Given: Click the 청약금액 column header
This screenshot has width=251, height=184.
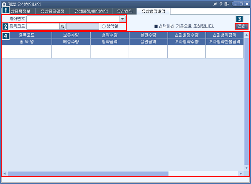Looking at the screenshot, I should coord(110,42).
